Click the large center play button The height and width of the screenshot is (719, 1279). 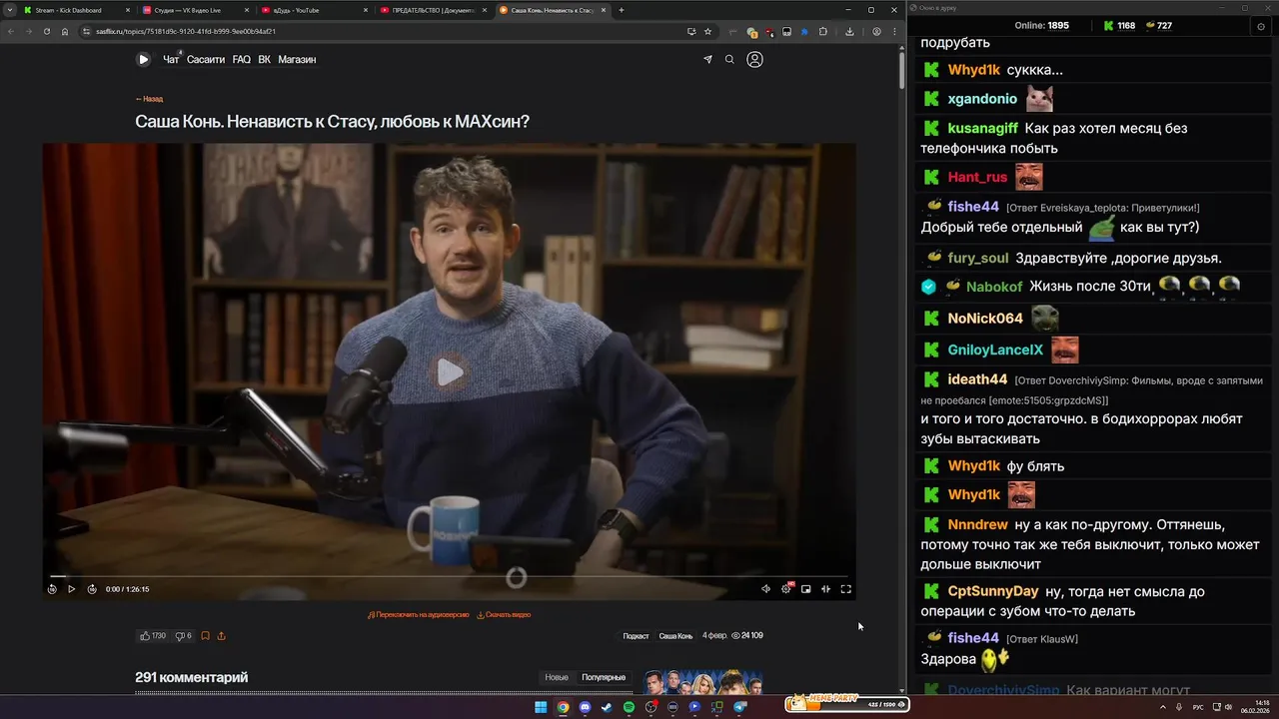point(449,372)
